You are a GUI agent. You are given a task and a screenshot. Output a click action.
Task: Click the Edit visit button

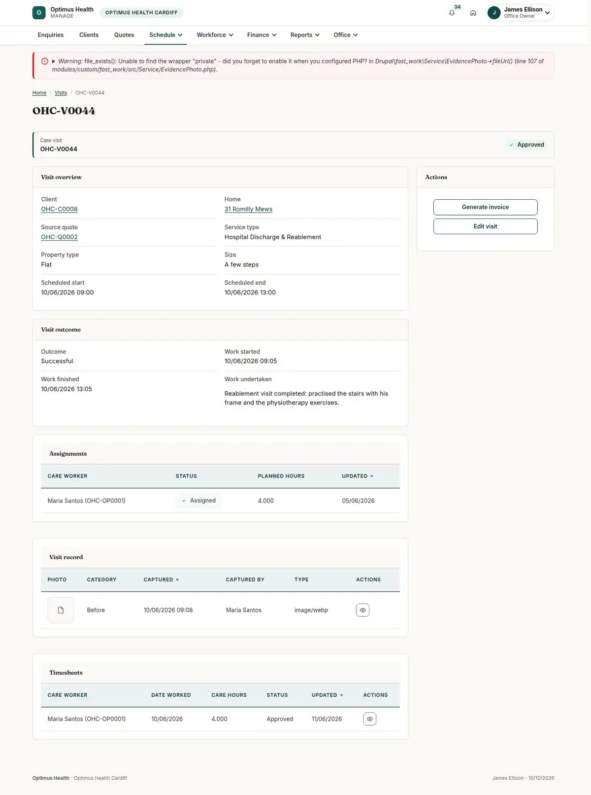[x=485, y=226]
